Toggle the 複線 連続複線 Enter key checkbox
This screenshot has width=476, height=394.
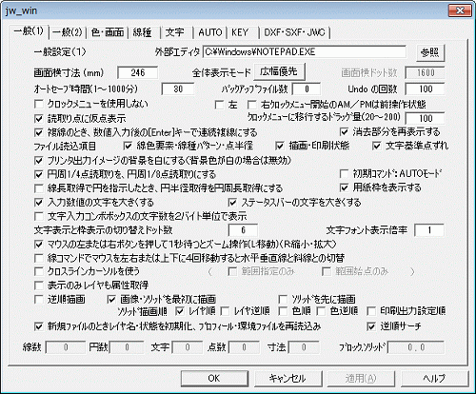39,132
